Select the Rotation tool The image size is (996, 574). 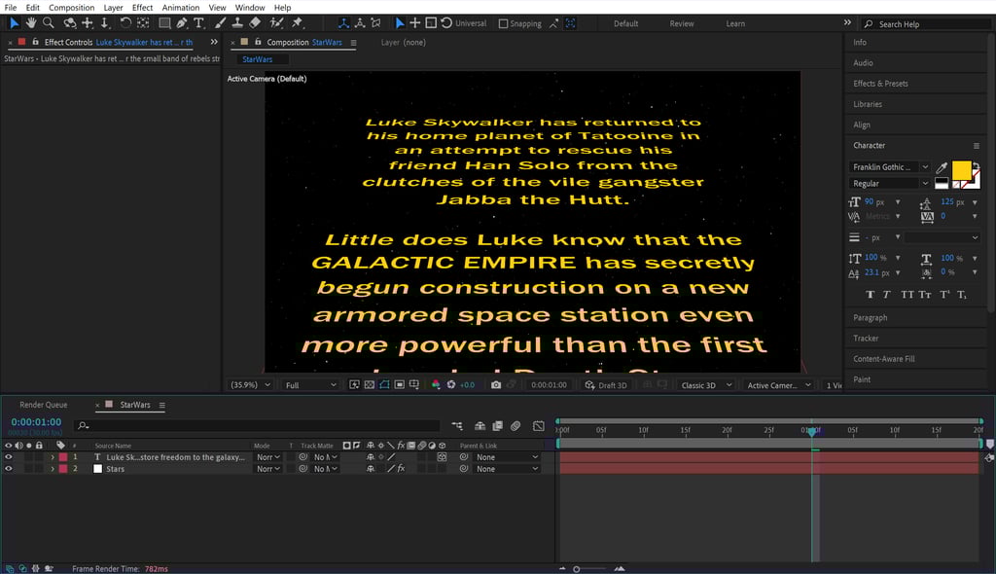125,23
